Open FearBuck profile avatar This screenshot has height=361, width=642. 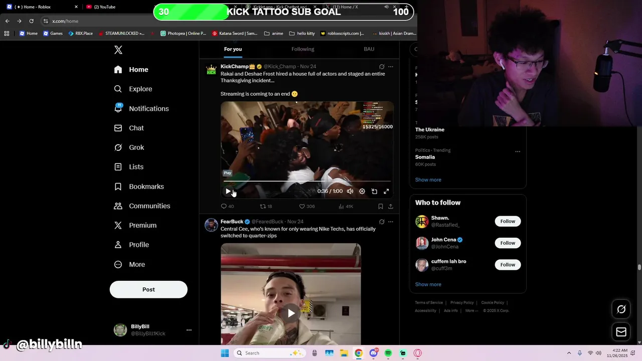pos(211,225)
